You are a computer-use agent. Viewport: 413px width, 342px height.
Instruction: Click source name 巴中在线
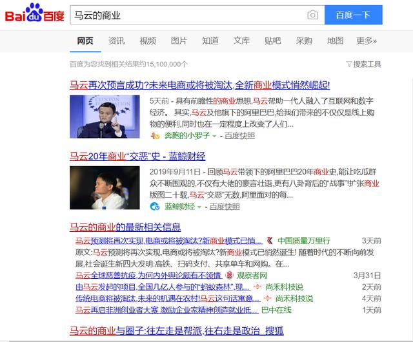point(276,310)
